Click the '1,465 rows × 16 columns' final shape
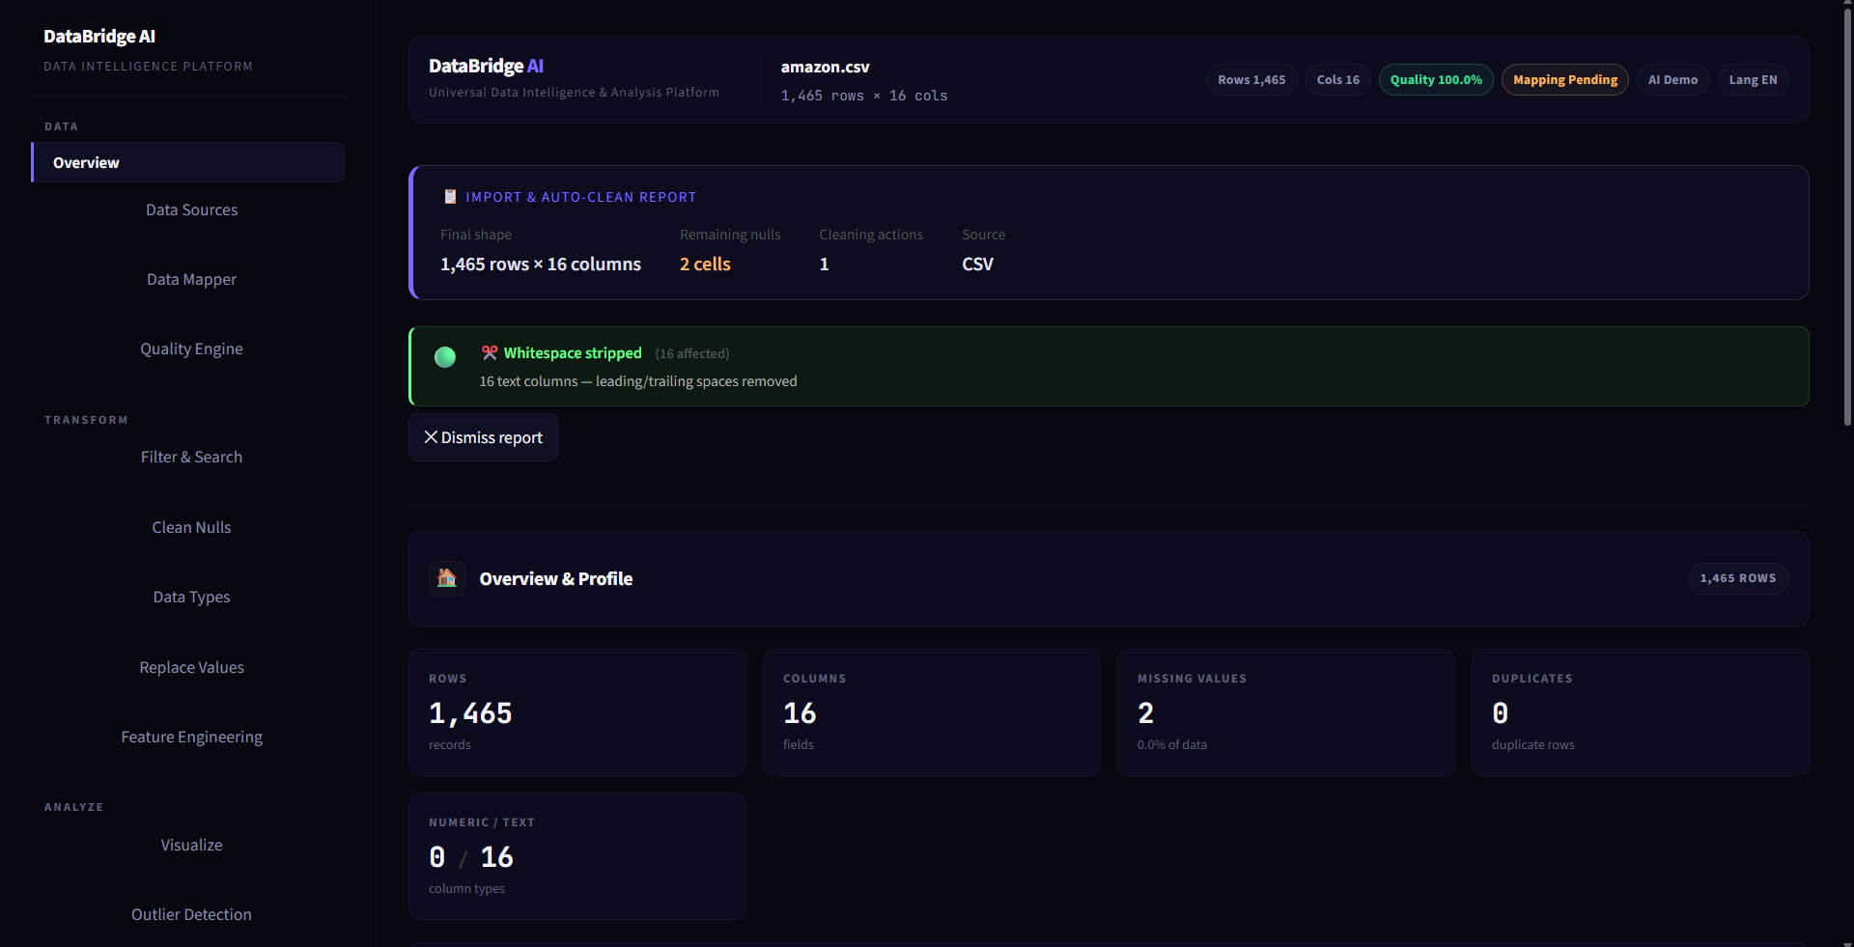 point(541,265)
